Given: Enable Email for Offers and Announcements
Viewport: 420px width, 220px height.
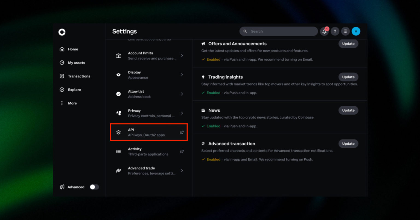Looking at the screenshot, I should tap(348, 44).
